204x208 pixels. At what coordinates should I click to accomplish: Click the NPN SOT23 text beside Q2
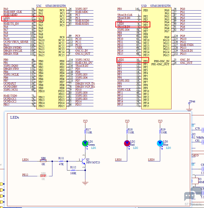[93, 162]
